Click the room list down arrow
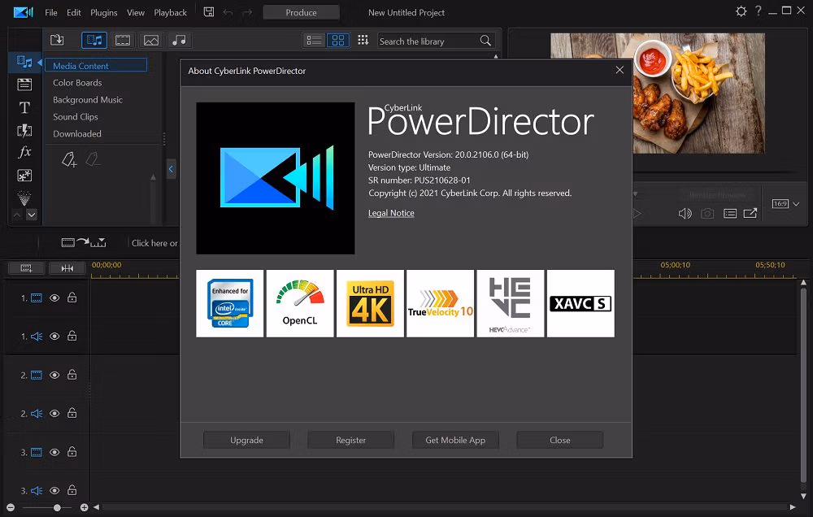 point(32,215)
